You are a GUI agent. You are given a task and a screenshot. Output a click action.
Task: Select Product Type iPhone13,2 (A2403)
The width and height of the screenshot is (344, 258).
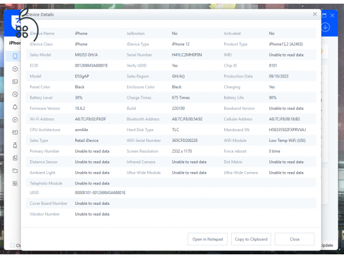(286, 44)
